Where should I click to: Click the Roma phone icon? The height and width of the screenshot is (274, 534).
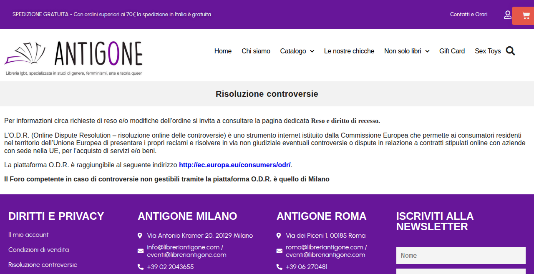tap(280, 267)
